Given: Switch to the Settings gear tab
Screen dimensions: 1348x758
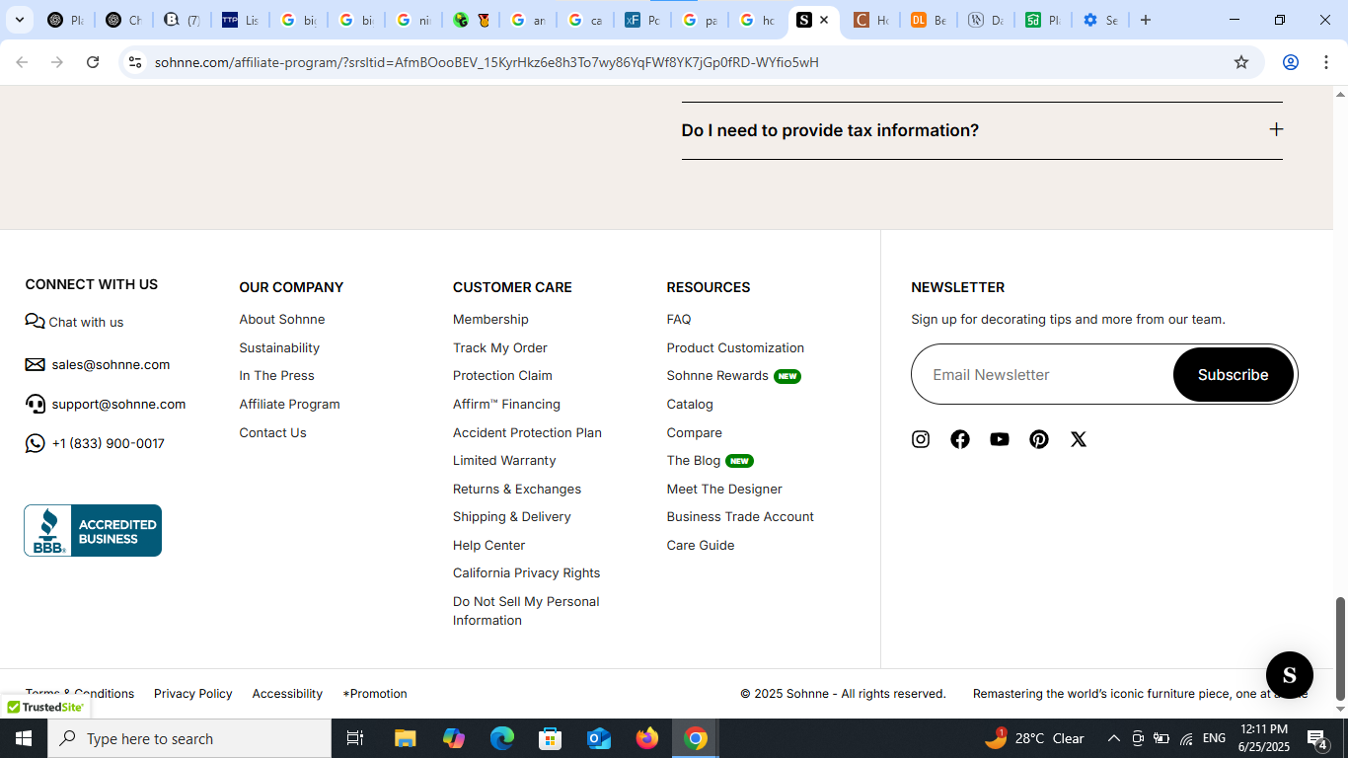Looking at the screenshot, I should [1100, 20].
